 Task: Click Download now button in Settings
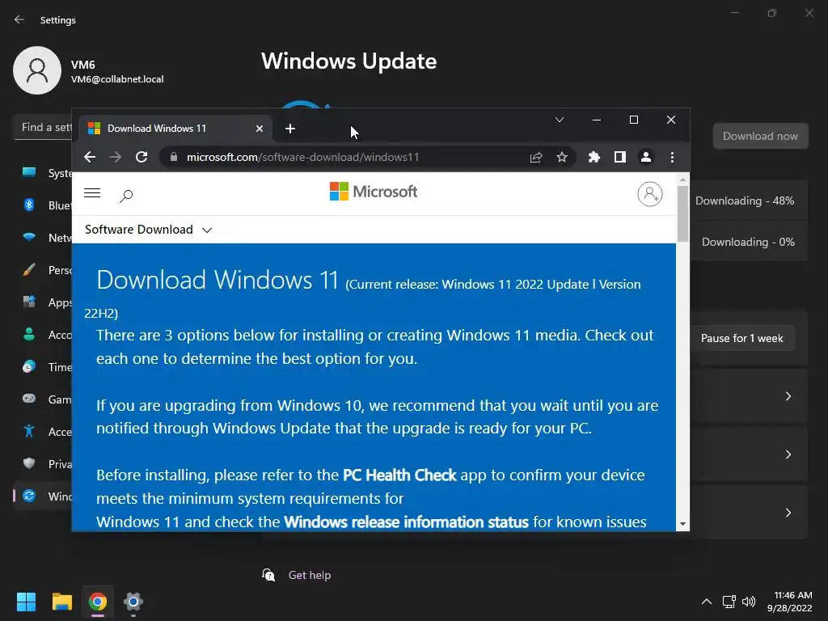point(760,136)
